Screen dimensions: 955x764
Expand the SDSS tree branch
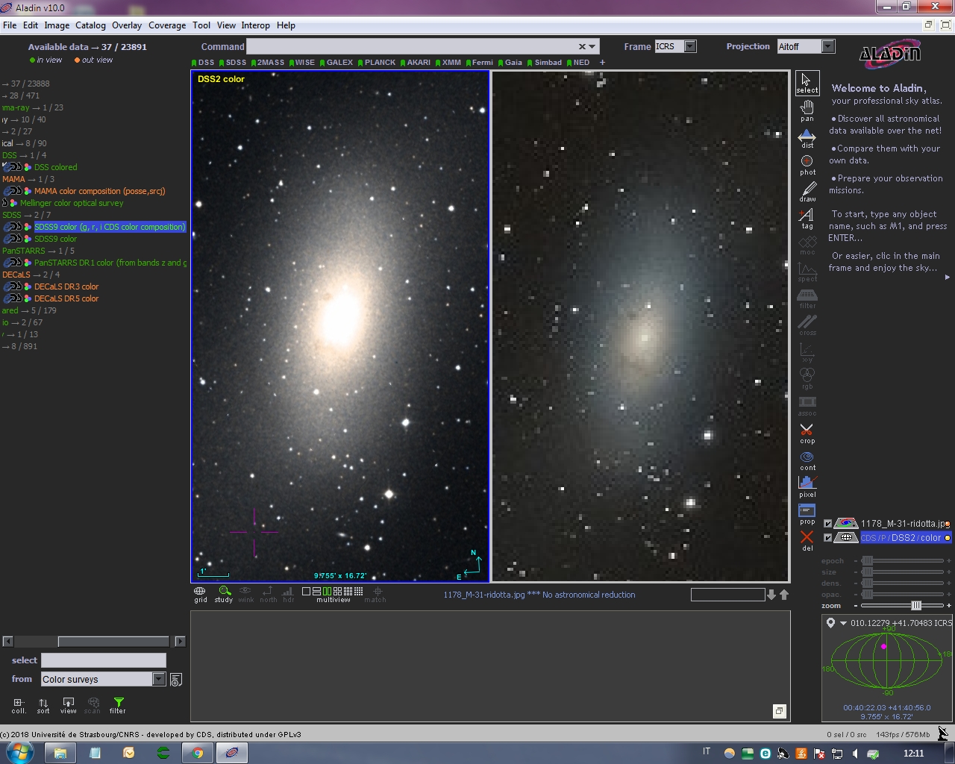tap(26, 215)
